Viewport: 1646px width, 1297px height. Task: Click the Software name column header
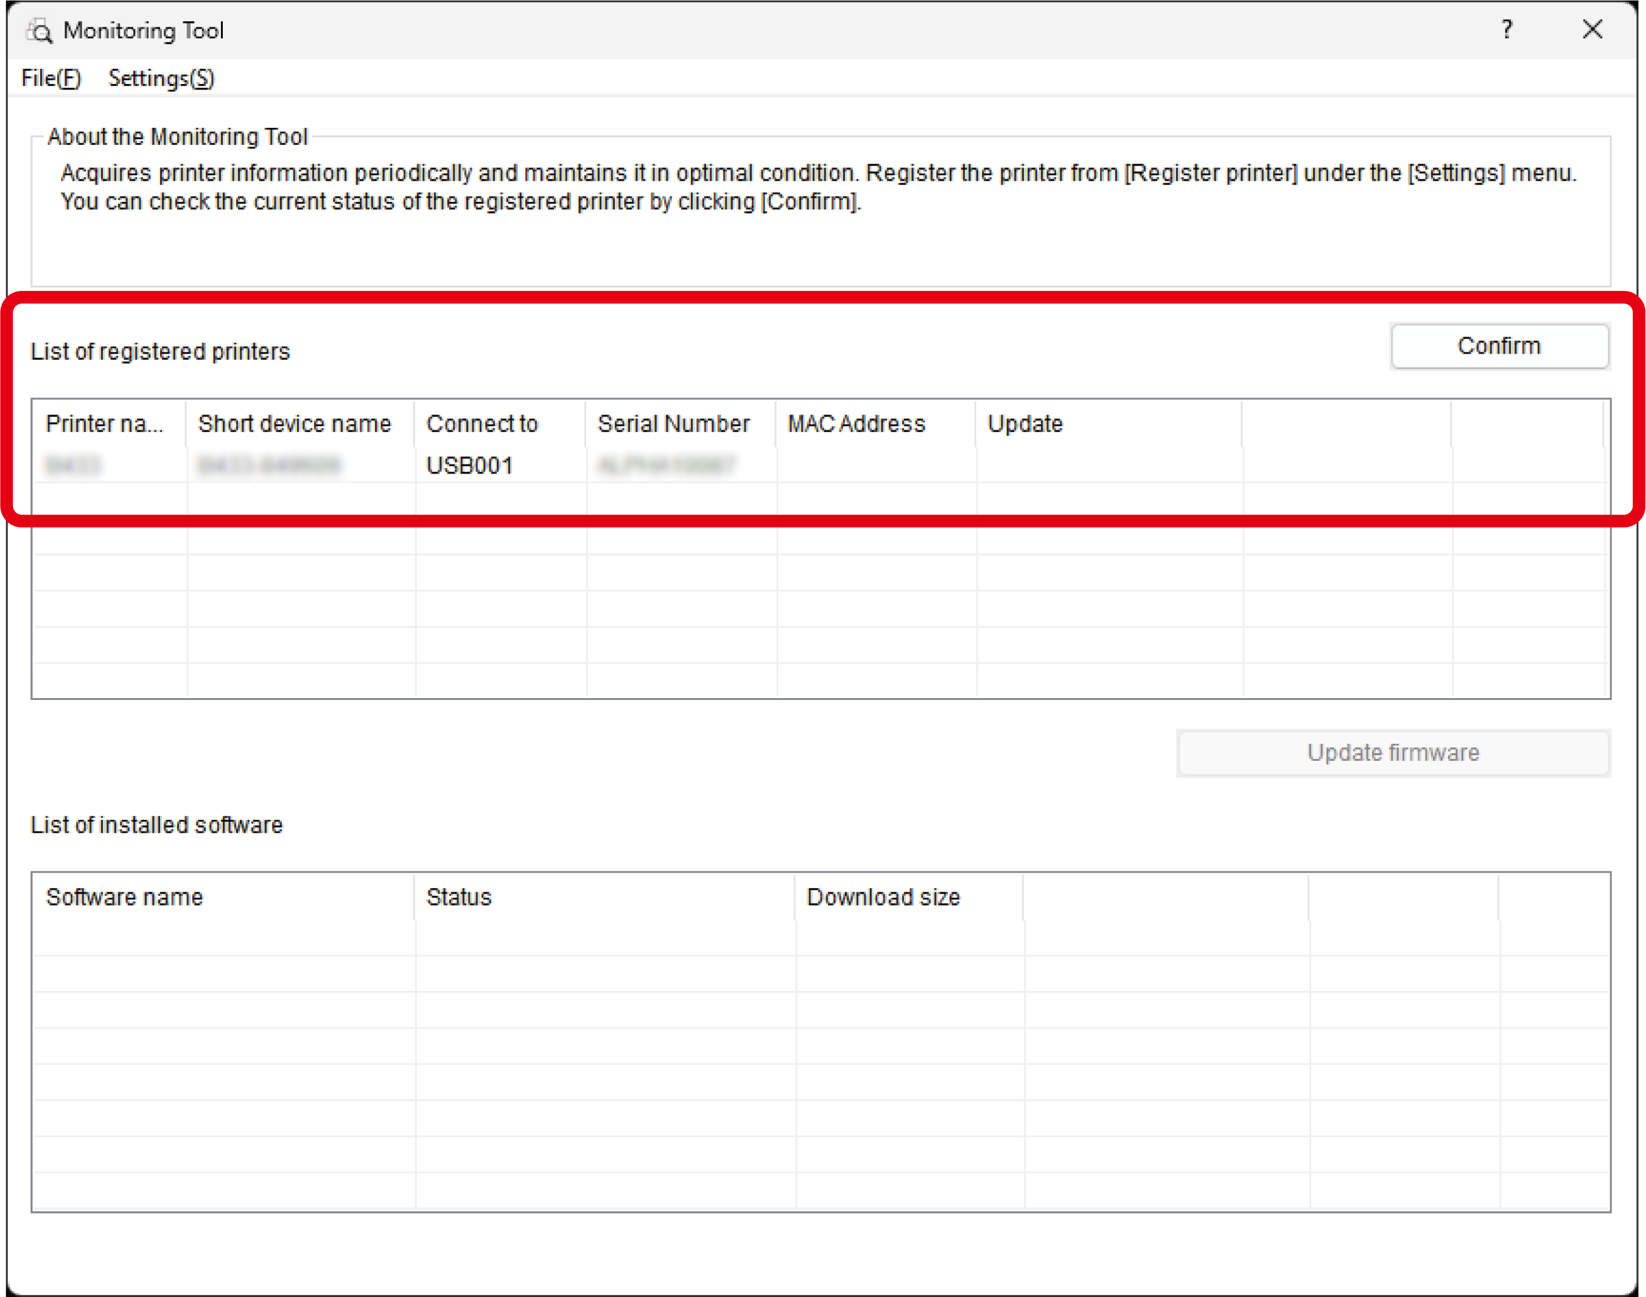point(223,897)
